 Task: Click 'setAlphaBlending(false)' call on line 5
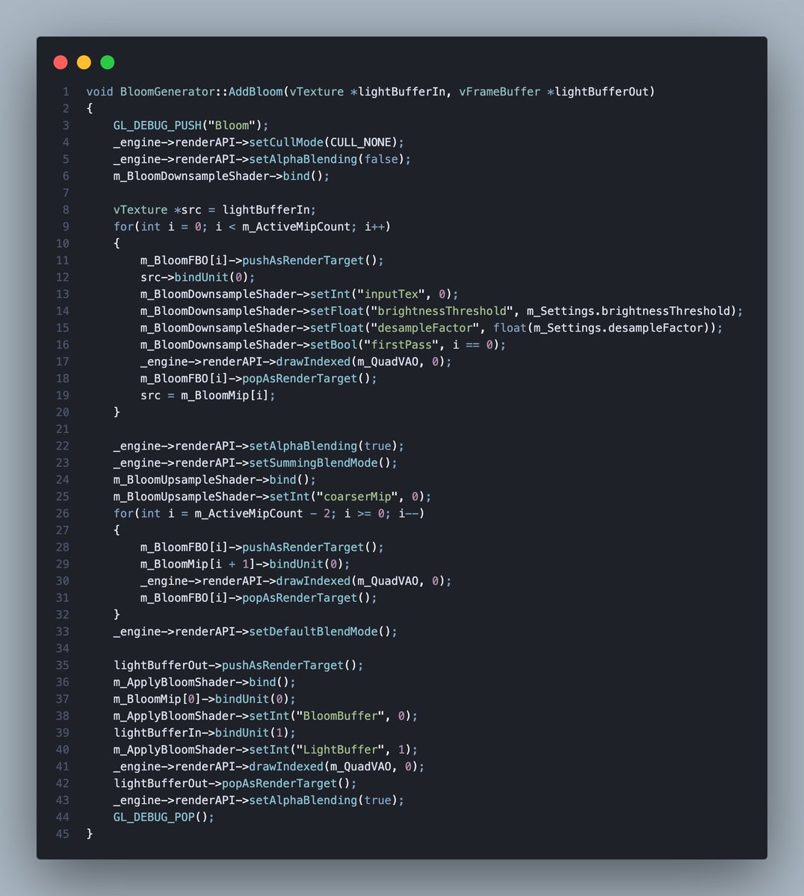coord(327,159)
